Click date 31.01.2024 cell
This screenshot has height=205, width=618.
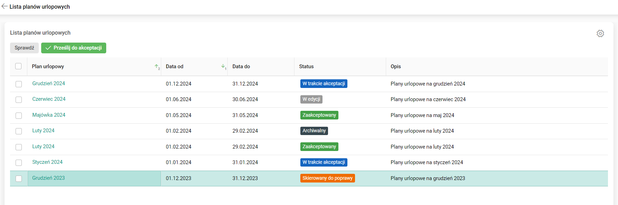click(x=245, y=162)
